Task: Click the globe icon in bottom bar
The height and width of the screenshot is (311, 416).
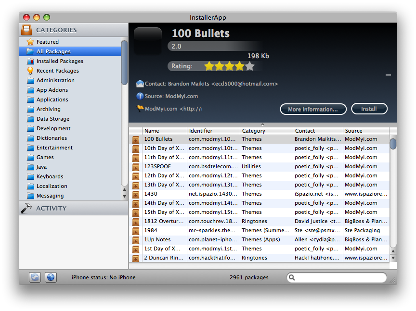Action: (x=51, y=277)
